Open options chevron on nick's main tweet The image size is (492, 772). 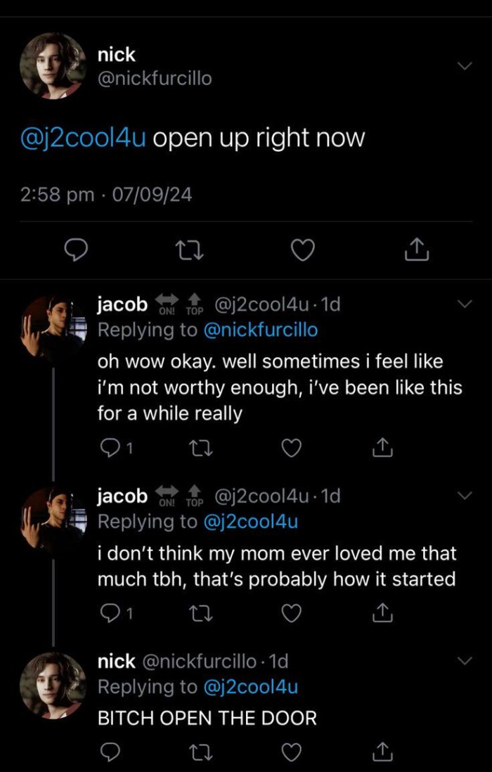(465, 65)
